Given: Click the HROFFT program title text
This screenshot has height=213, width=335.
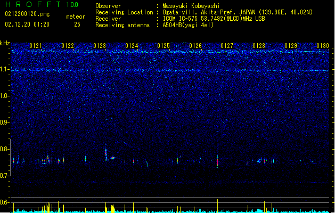Looking at the screenshot, I should click(x=33, y=4).
